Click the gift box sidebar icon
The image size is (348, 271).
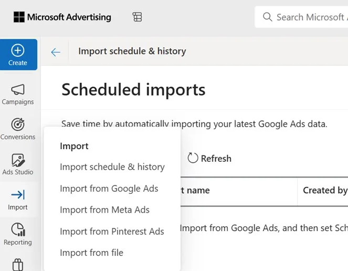point(18,265)
